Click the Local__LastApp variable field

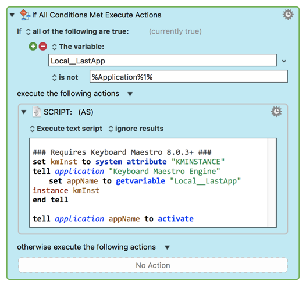tap(162, 60)
